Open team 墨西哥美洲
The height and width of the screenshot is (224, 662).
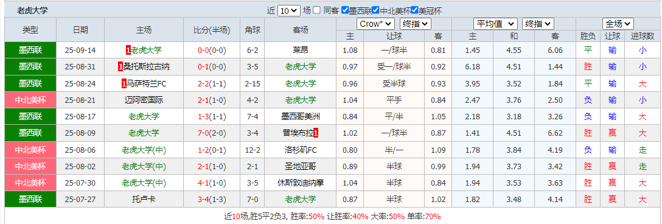click(300, 117)
